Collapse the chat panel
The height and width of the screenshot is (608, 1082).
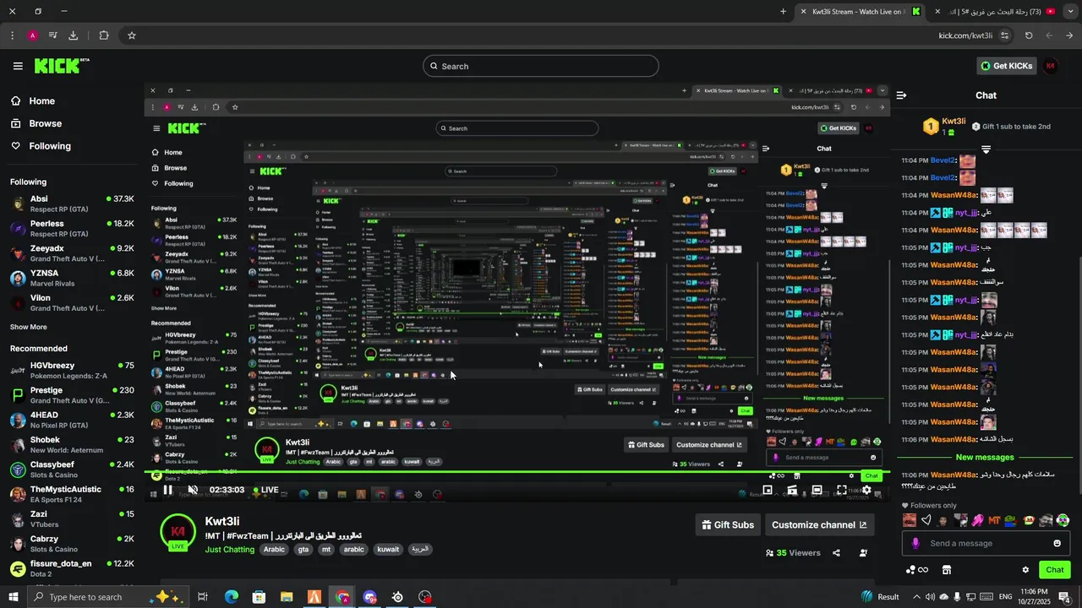click(901, 95)
